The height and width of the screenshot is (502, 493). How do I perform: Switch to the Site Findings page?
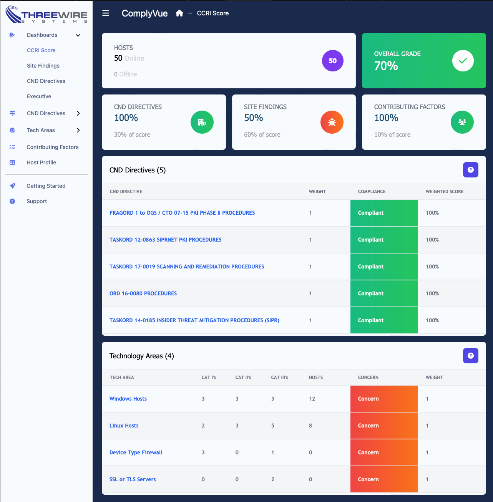pyautogui.click(x=43, y=66)
